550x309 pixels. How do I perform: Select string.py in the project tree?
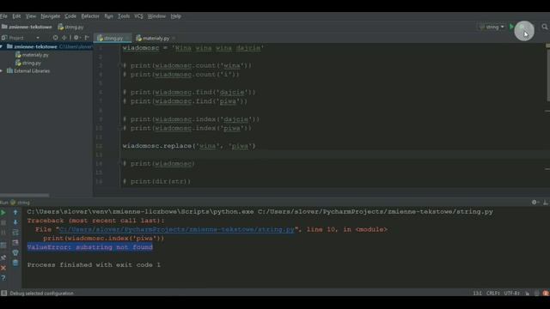pyautogui.click(x=28, y=63)
